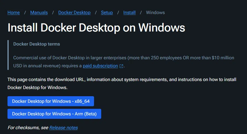Select the Windows breadcrumb text
247x134 pixels.
pos(155,13)
